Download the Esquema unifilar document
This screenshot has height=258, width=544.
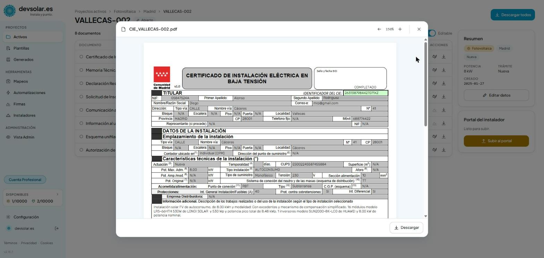click(x=444, y=137)
